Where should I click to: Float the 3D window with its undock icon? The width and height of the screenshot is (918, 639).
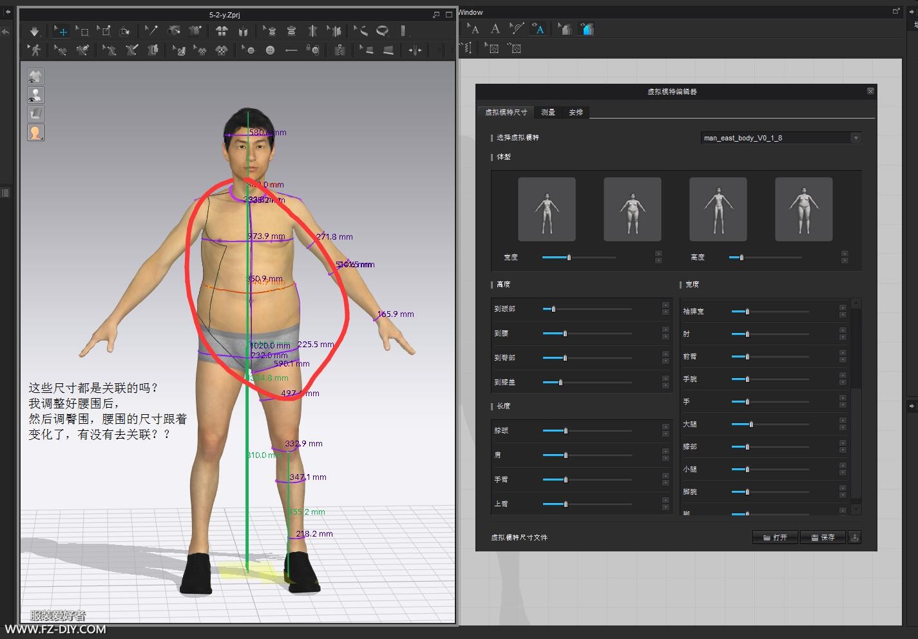[437, 14]
